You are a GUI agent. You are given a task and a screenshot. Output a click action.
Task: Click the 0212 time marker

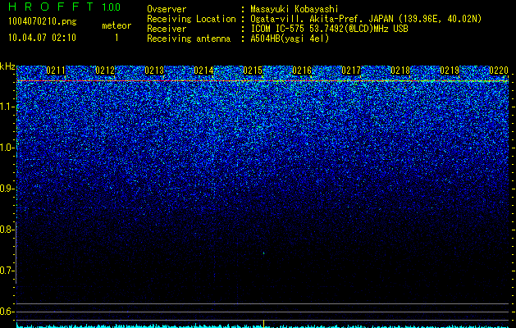coord(105,71)
